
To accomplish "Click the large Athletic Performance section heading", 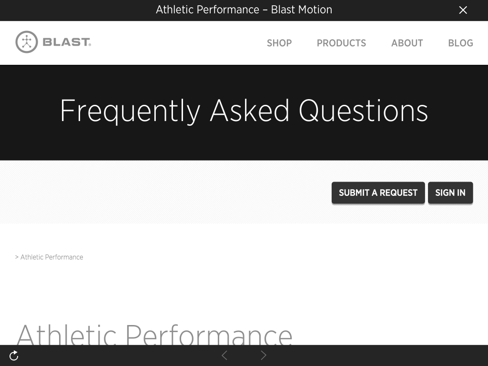I will pos(154,335).
